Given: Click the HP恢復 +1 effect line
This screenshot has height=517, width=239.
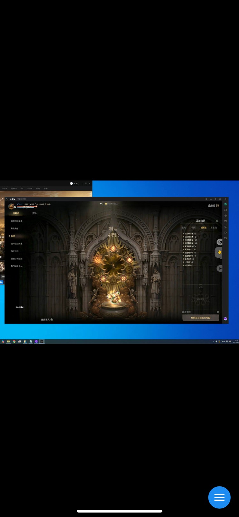Looking at the screenshot, I should pos(188,262).
